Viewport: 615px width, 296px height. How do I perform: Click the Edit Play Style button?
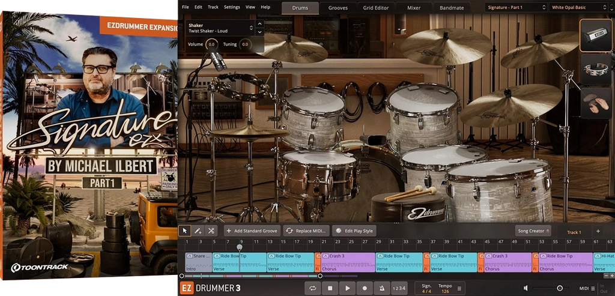point(354,231)
